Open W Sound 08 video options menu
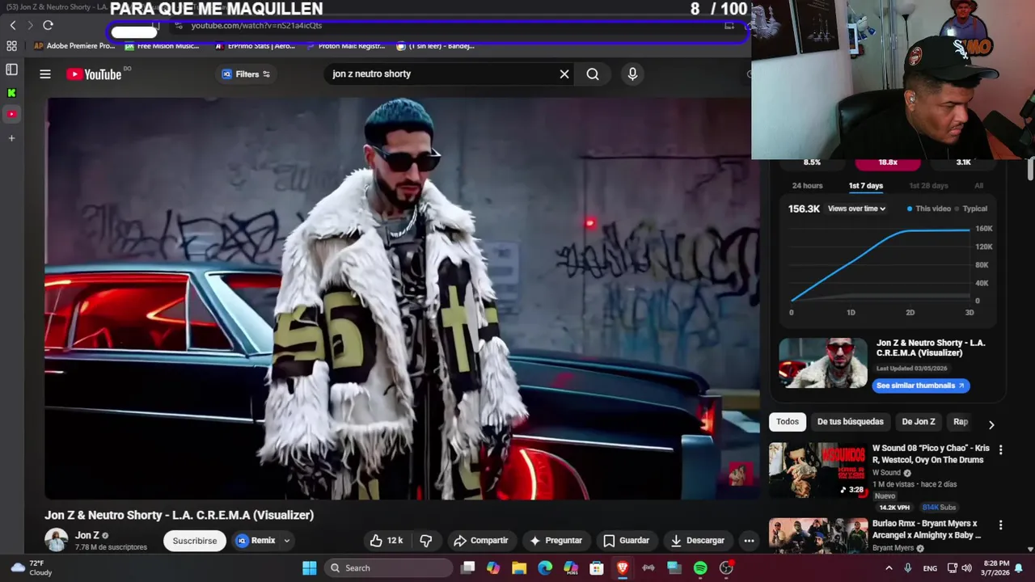Screen dimensions: 1035x582 pos(1000,449)
